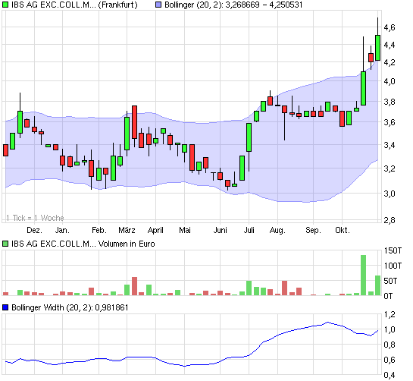Click the 3,8 price axis label
The image size is (413, 381).
(390, 102)
